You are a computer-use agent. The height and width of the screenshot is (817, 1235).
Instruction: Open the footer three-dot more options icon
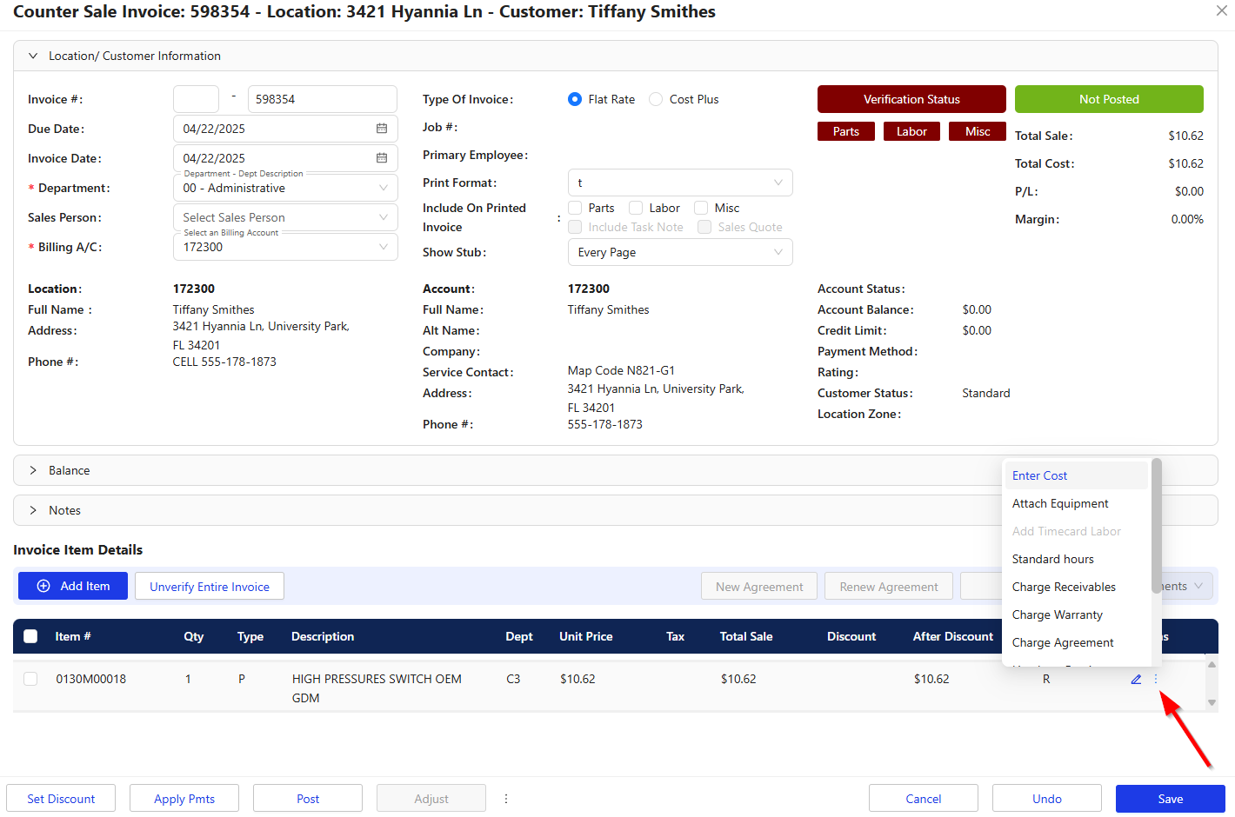point(506,799)
